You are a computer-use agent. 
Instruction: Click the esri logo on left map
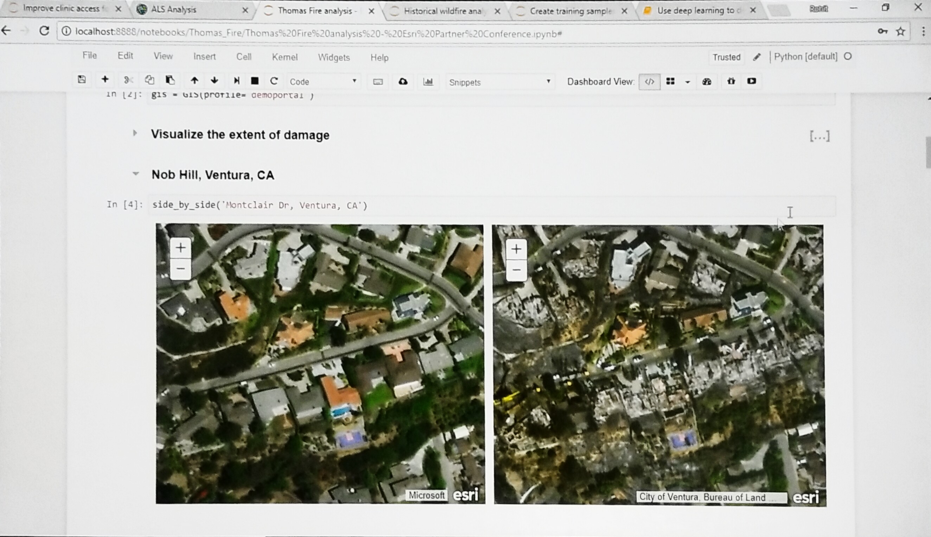click(x=466, y=495)
